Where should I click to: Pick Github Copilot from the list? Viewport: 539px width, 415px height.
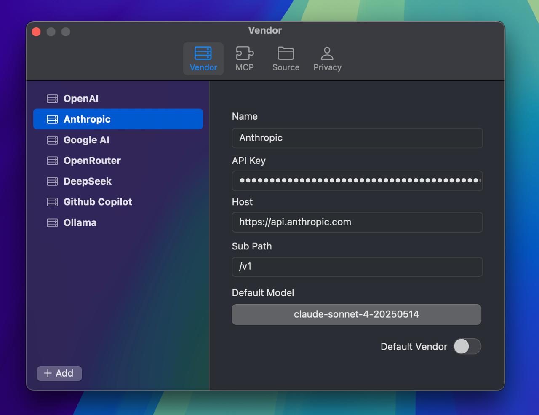click(x=118, y=202)
